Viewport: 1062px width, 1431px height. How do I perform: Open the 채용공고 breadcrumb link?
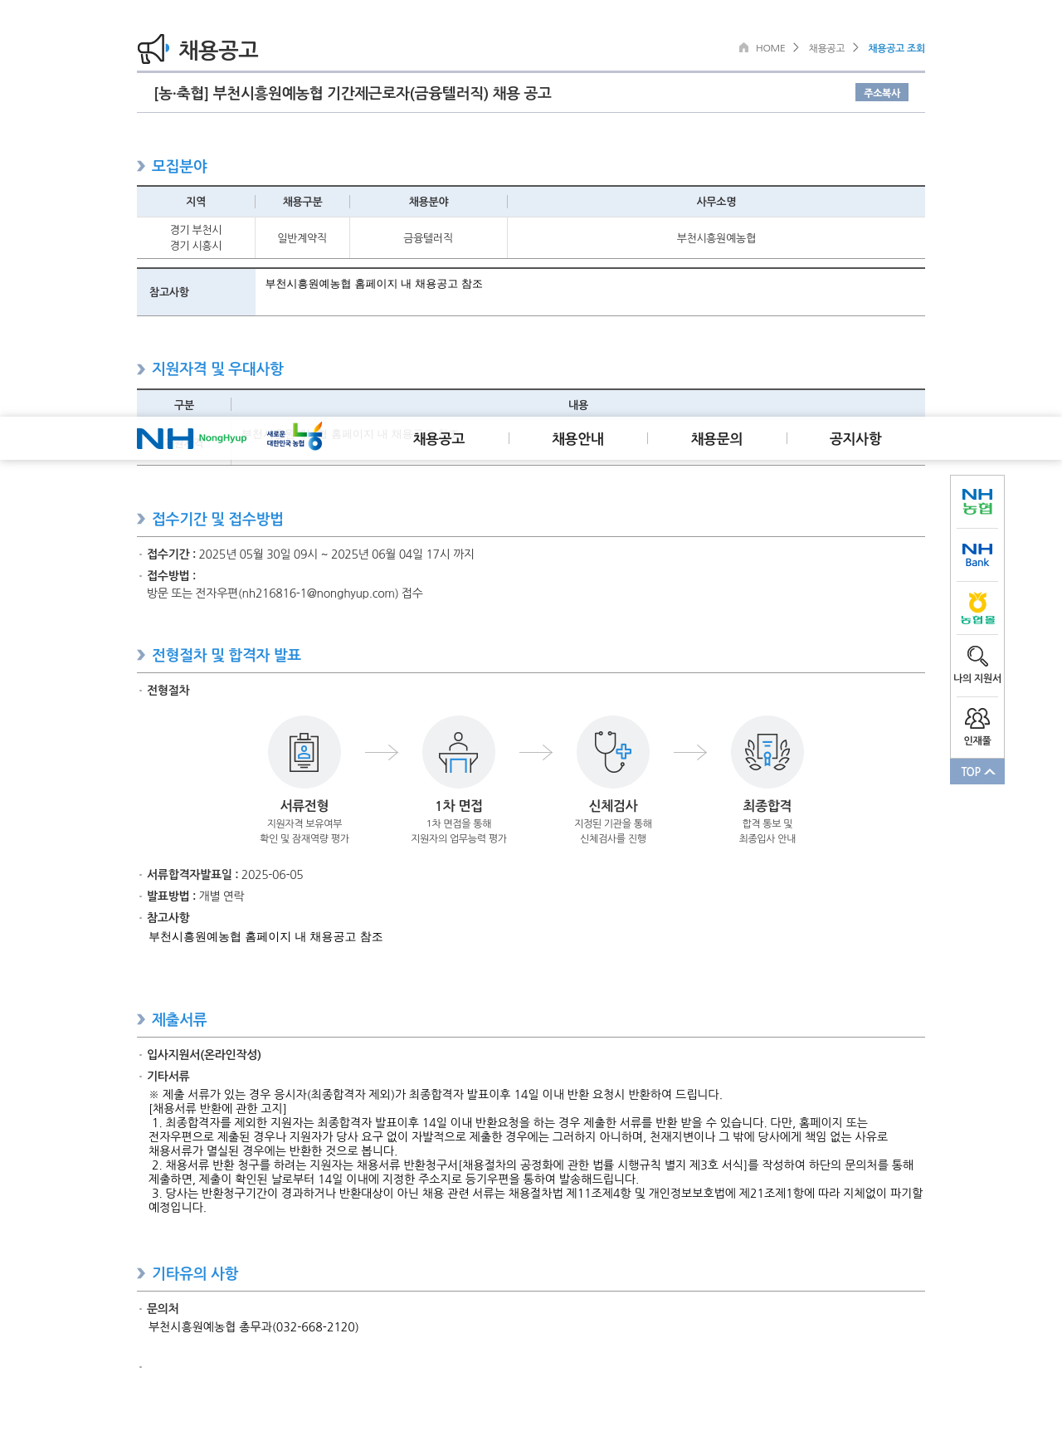pos(826,48)
